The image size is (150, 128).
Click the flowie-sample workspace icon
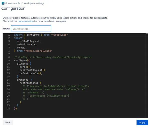point(3,3)
